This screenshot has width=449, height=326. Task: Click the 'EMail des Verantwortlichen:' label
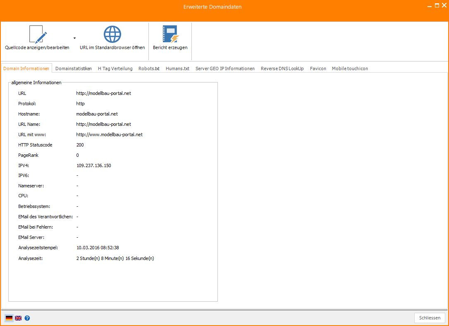[x=45, y=217]
